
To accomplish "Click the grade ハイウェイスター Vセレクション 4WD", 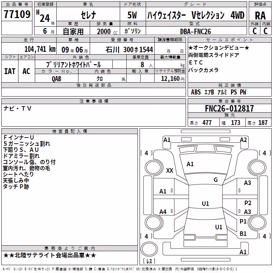I will (196, 15).
